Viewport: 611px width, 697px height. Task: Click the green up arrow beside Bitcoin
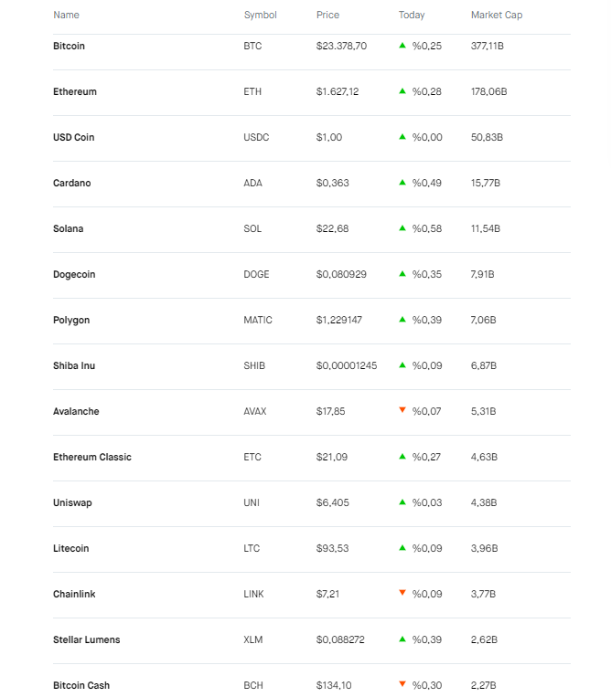402,45
